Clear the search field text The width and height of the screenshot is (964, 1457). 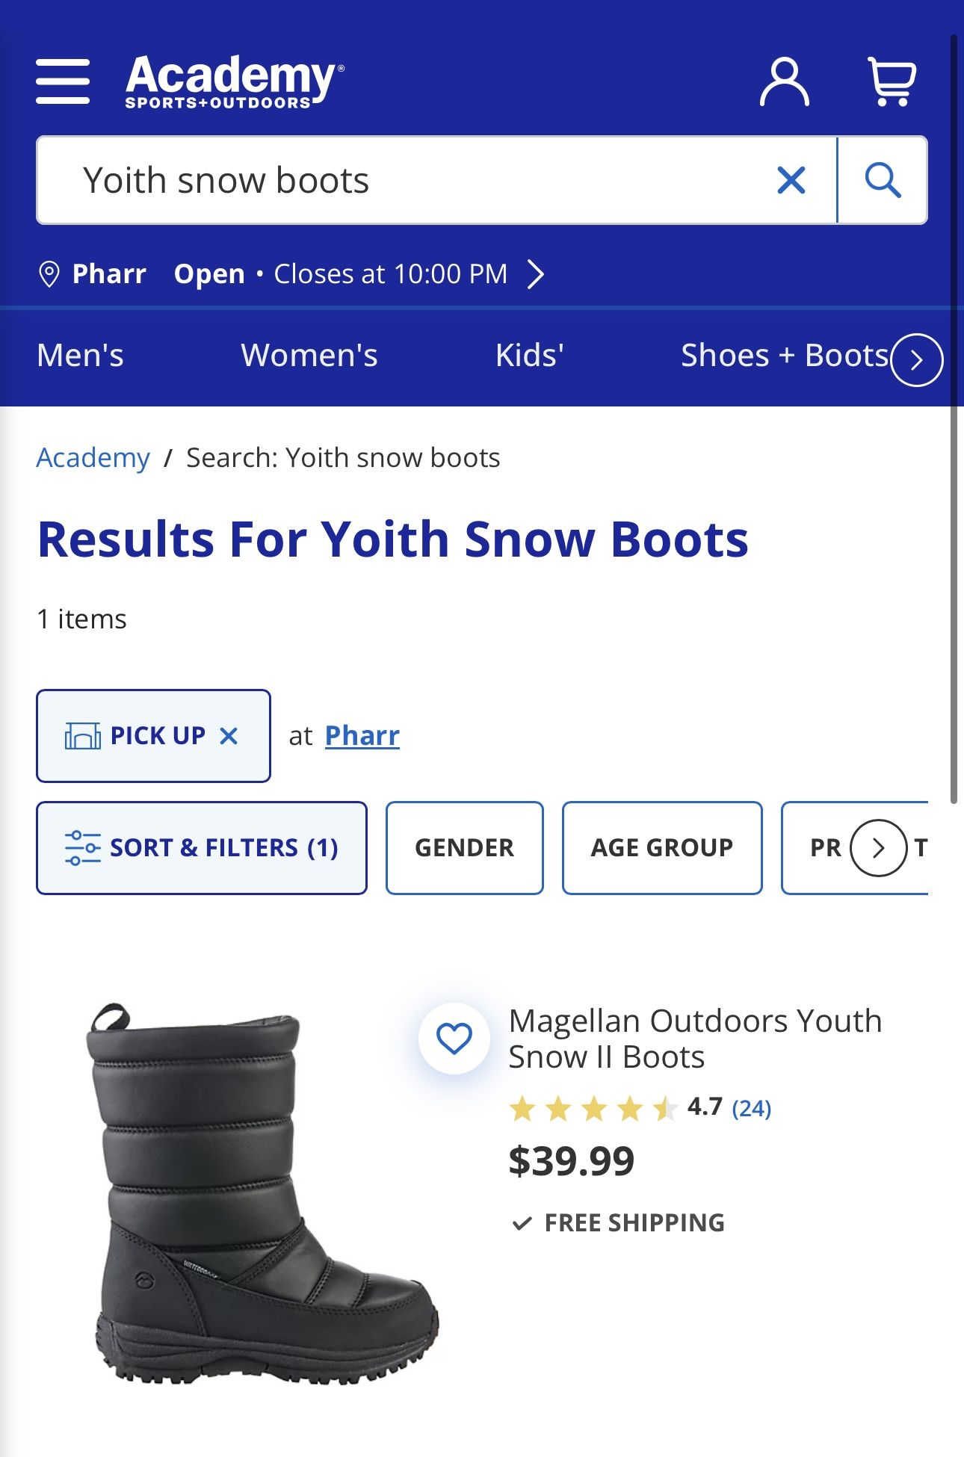click(x=791, y=180)
